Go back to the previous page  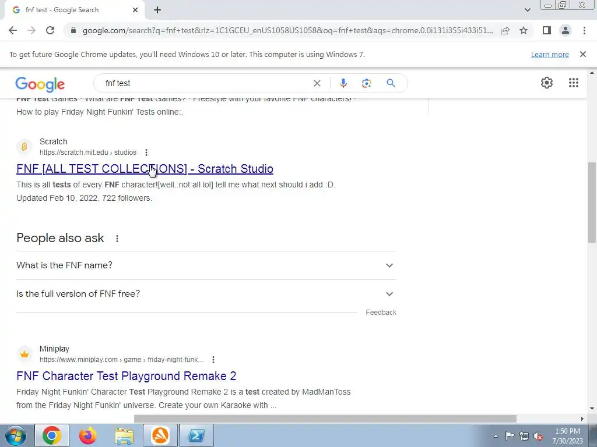13,30
